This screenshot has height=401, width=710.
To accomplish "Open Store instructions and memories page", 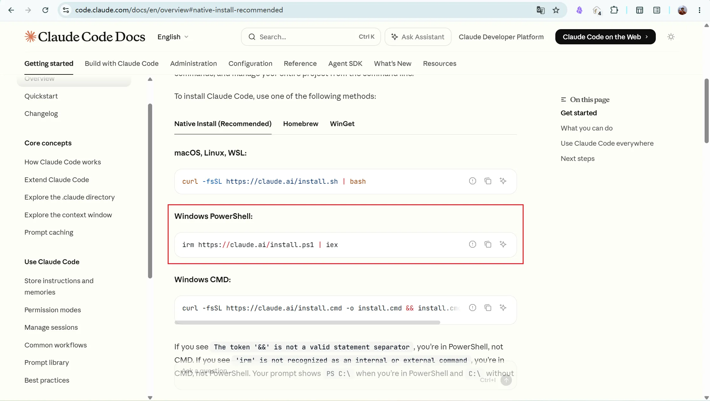I will [x=59, y=286].
